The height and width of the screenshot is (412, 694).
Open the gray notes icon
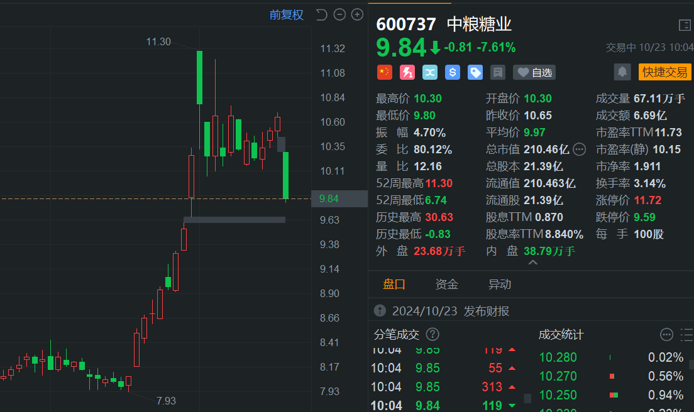497,72
